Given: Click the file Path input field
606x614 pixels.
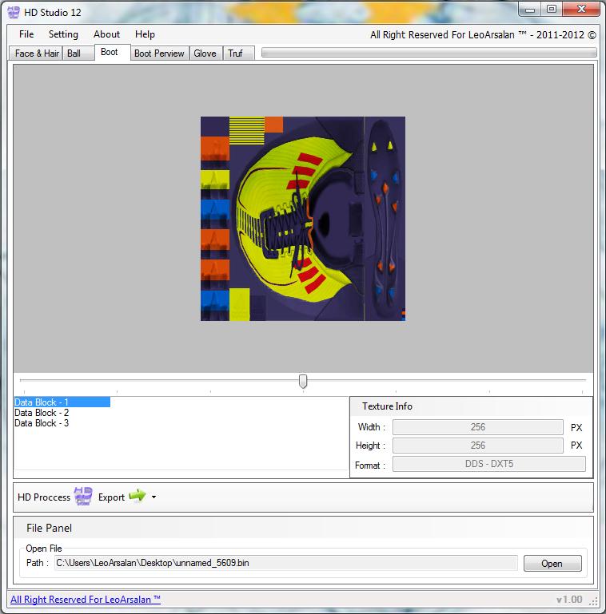Looking at the screenshot, I should [x=285, y=563].
